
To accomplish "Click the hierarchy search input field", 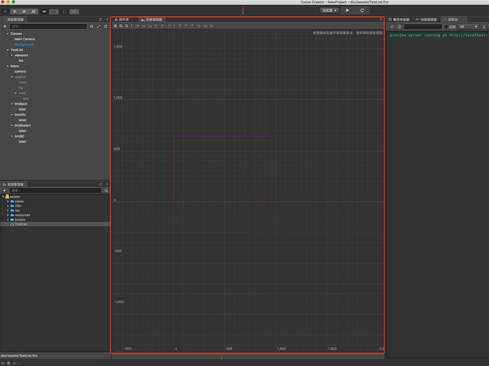I will pos(48,26).
